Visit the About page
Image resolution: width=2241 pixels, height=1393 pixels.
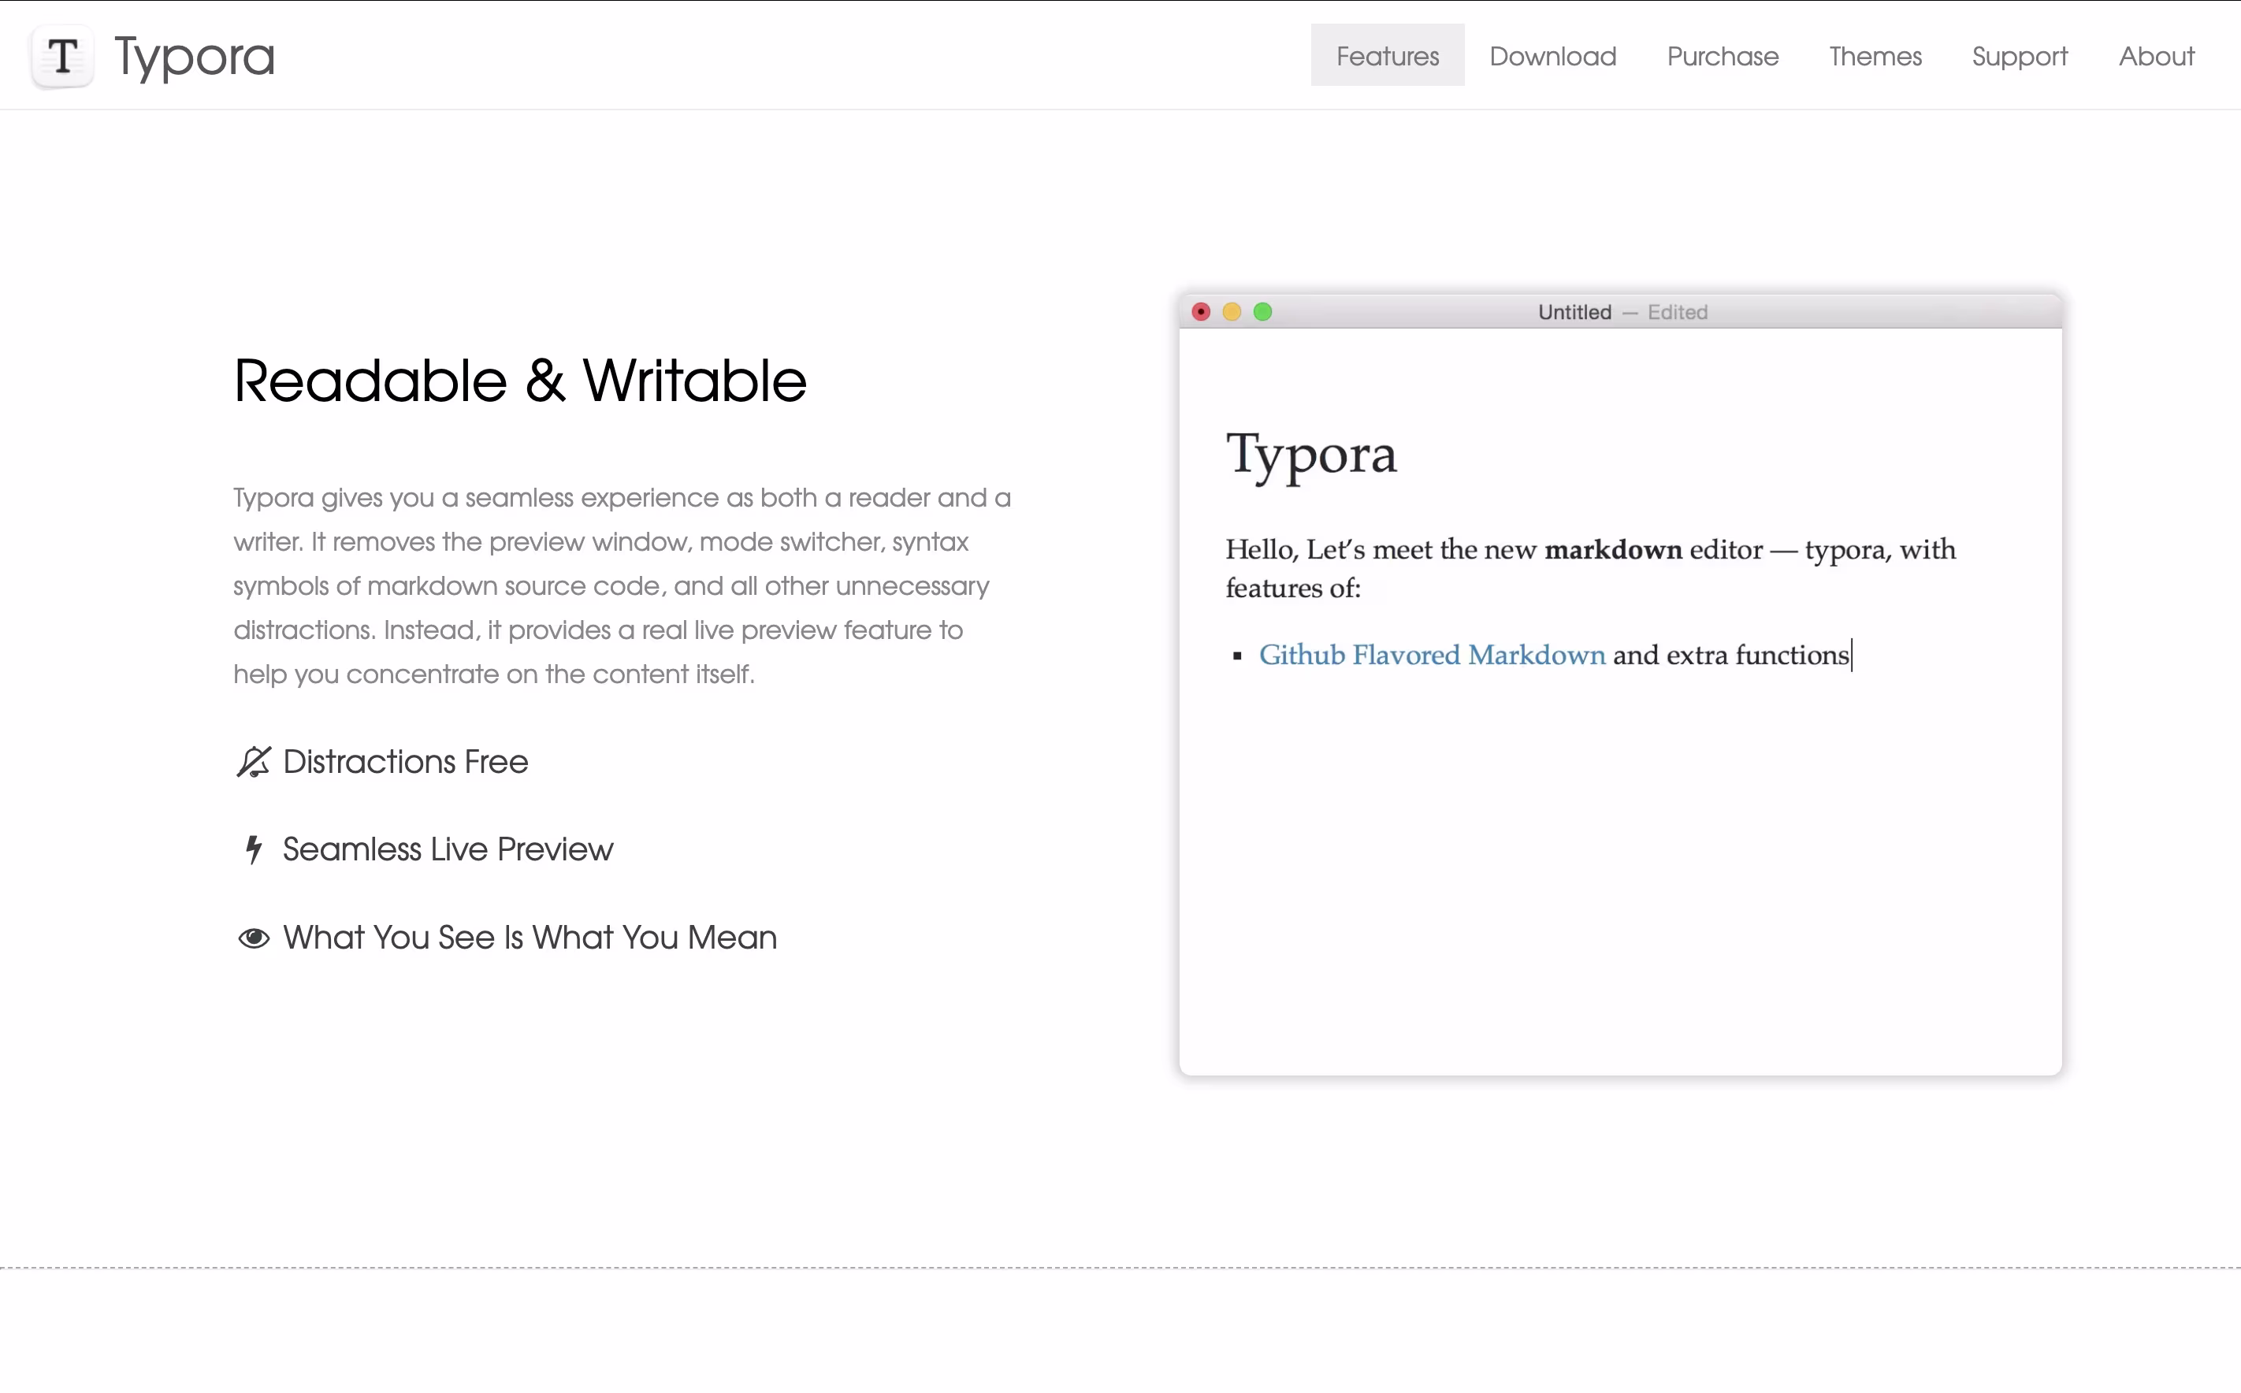[x=2156, y=56]
